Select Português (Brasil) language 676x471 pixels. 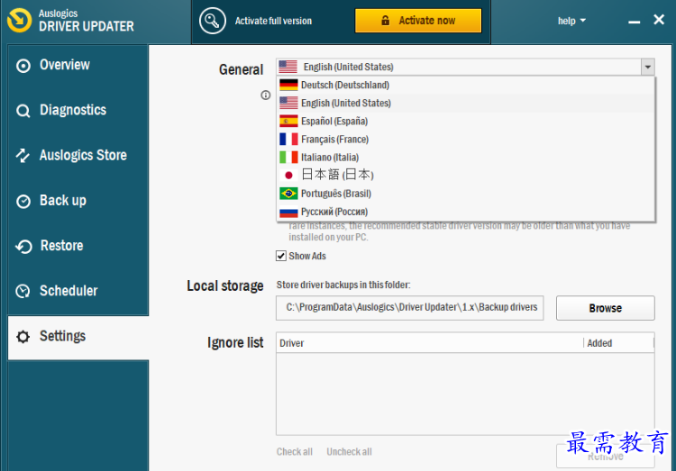click(x=465, y=194)
